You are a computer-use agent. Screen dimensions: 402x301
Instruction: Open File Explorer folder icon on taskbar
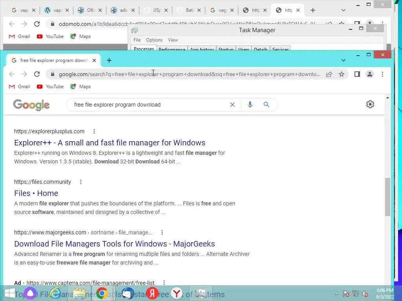79,293
